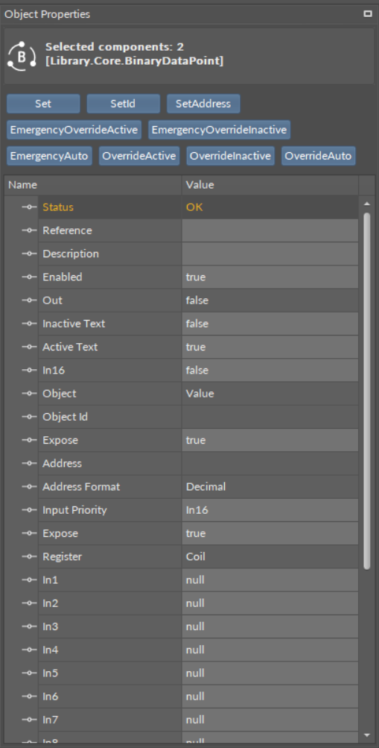Toggle the Enabled true value
This screenshot has height=748, width=379.
tap(270, 277)
